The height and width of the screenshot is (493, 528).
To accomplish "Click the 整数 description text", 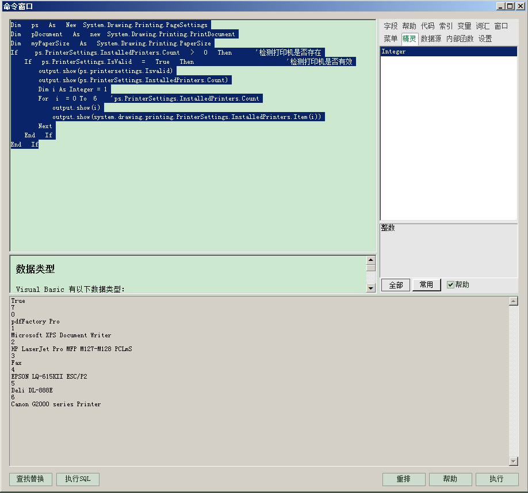I will pos(388,228).
